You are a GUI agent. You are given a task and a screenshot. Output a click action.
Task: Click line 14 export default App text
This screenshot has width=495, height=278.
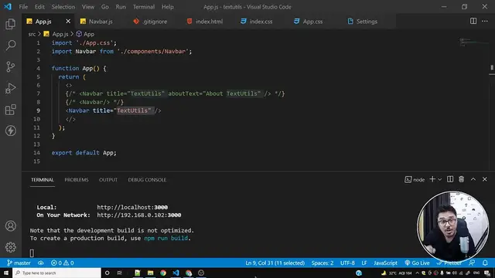click(x=84, y=153)
